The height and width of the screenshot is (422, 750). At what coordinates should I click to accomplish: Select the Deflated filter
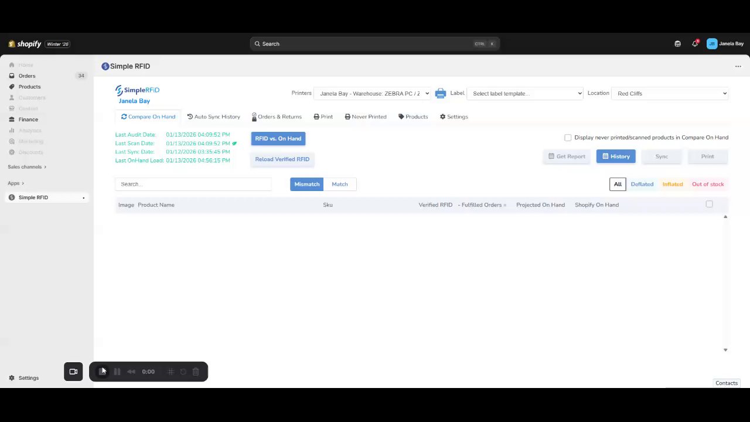point(642,184)
